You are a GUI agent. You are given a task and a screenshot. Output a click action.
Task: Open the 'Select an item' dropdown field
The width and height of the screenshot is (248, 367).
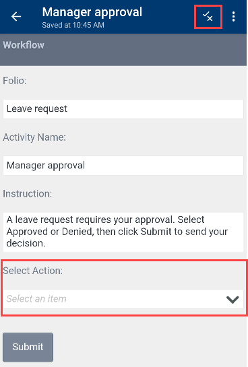click(x=123, y=299)
